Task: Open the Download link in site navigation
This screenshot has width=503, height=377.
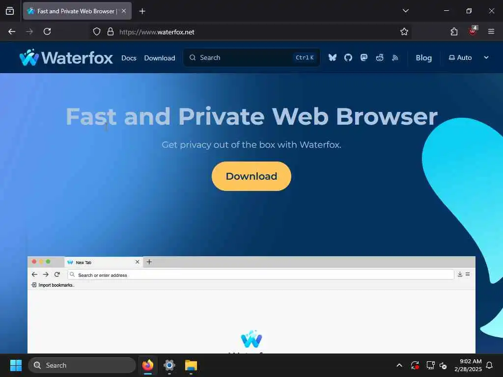Action: (160, 58)
